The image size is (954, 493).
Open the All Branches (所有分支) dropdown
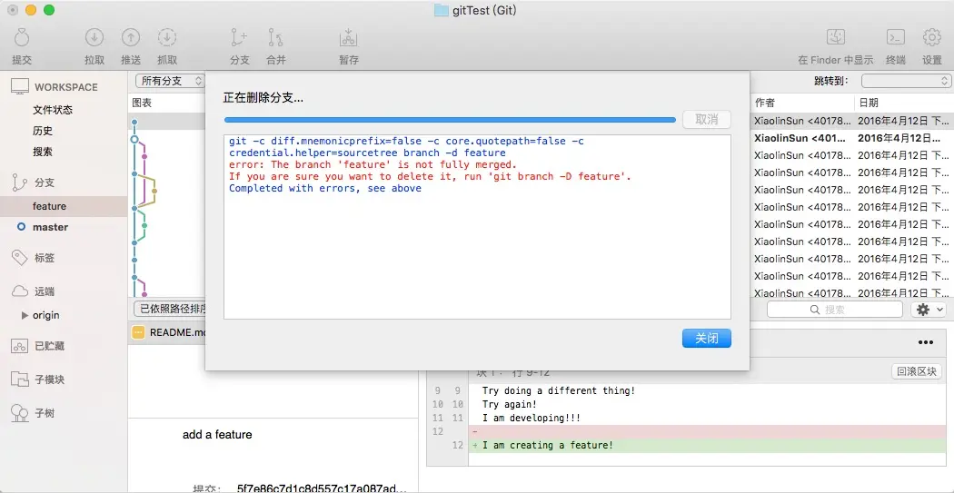pos(170,80)
